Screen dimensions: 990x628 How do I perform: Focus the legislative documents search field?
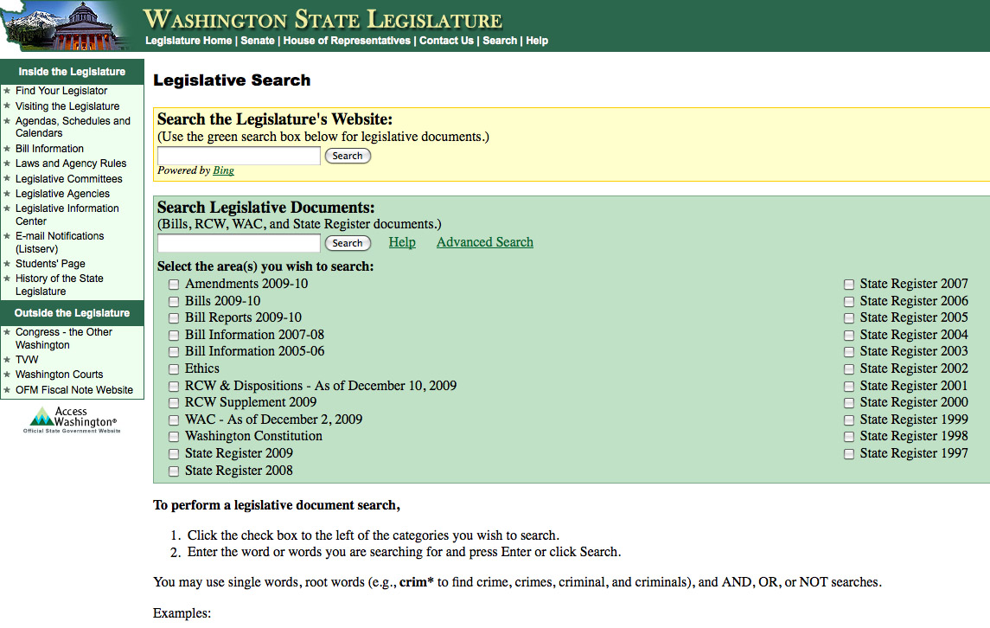coord(239,242)
